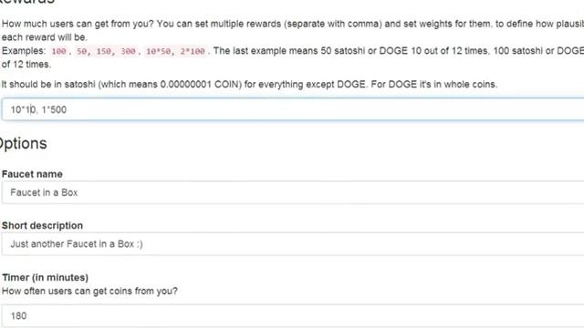Click the 'each reward will be.' line
This screenshot has height=328, width=584.
(45, 37)
